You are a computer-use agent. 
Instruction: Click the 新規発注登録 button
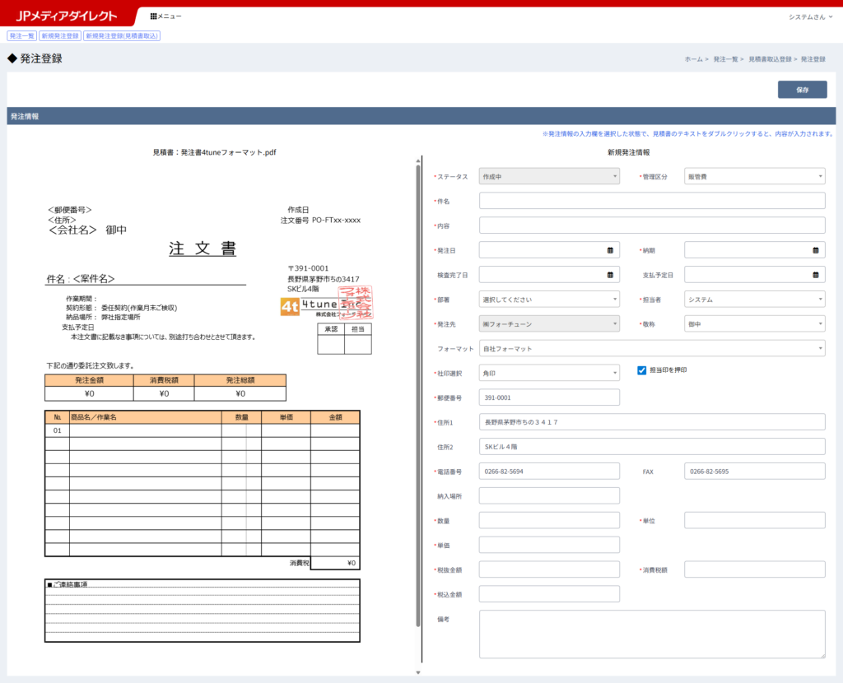(x=60, y=36)
